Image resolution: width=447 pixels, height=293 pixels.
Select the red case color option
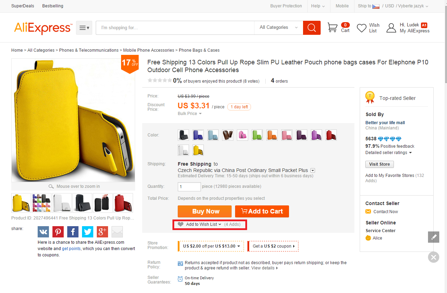[331, 135]
